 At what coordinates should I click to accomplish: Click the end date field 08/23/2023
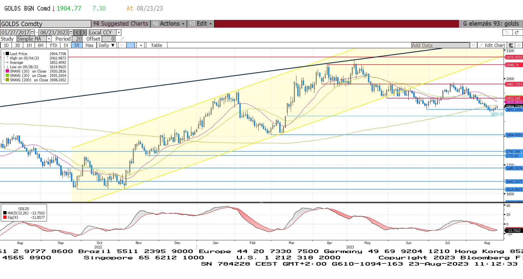click(x=54, y=32)
